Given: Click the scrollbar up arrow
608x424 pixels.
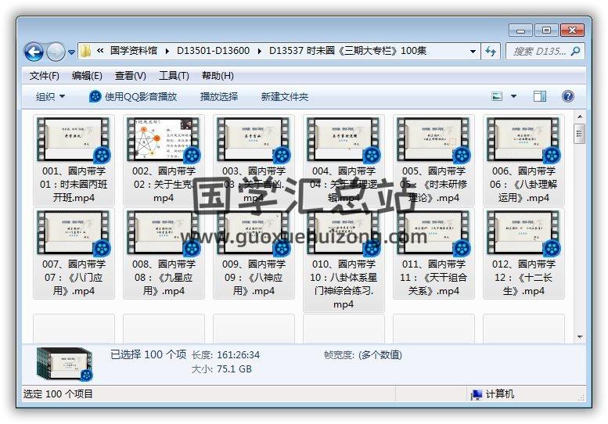Looking at the screenshot, I should tap(580, 117).
